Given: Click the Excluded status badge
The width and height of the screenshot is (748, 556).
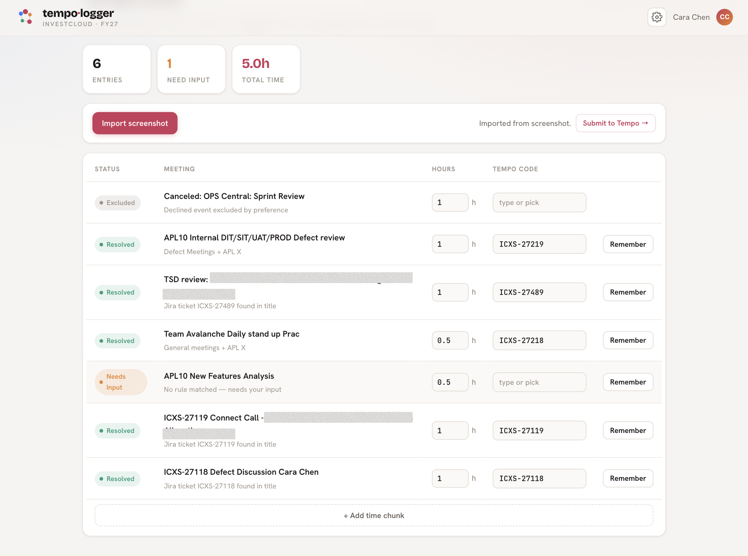Looking at the screenshot, I should pos(117,203).
